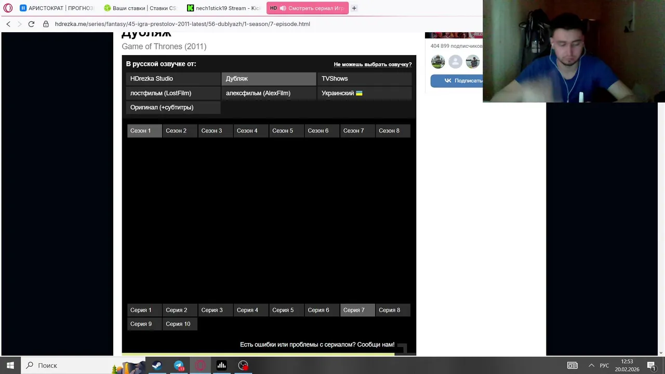Image resolution: width=665 pixels, height=374 pixels.
Task: Play Серия 4
Action: (251, 310)
